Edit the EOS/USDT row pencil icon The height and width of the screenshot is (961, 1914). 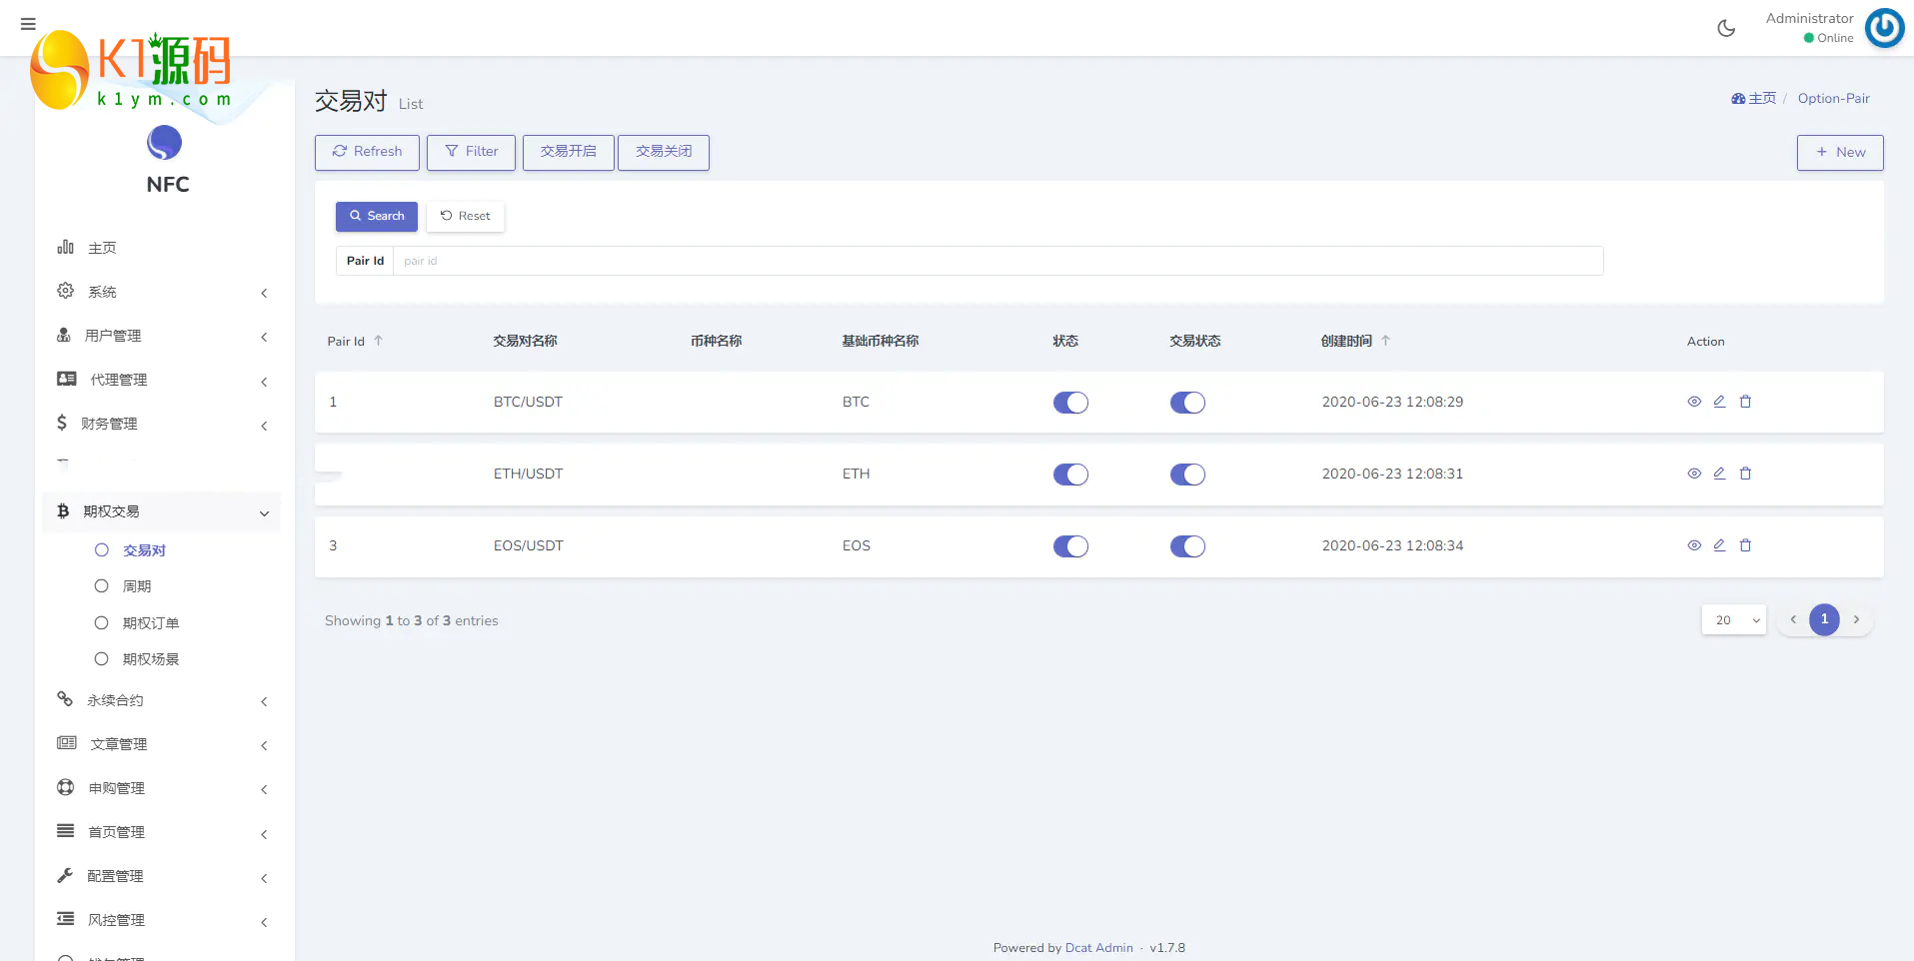click(x=1719, y=545)
